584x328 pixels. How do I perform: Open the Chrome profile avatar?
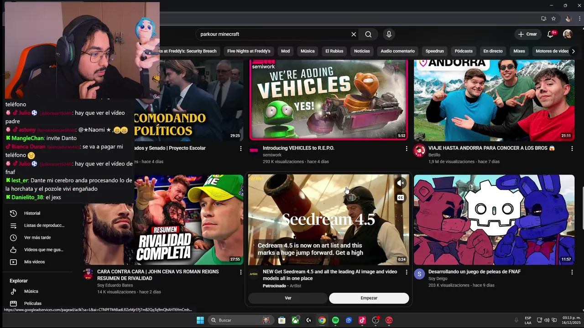pyautogui.click(x=568, y=19)
